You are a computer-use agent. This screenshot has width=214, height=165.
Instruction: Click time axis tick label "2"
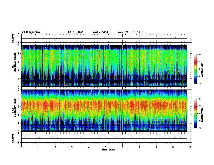(x=55, y=147)
